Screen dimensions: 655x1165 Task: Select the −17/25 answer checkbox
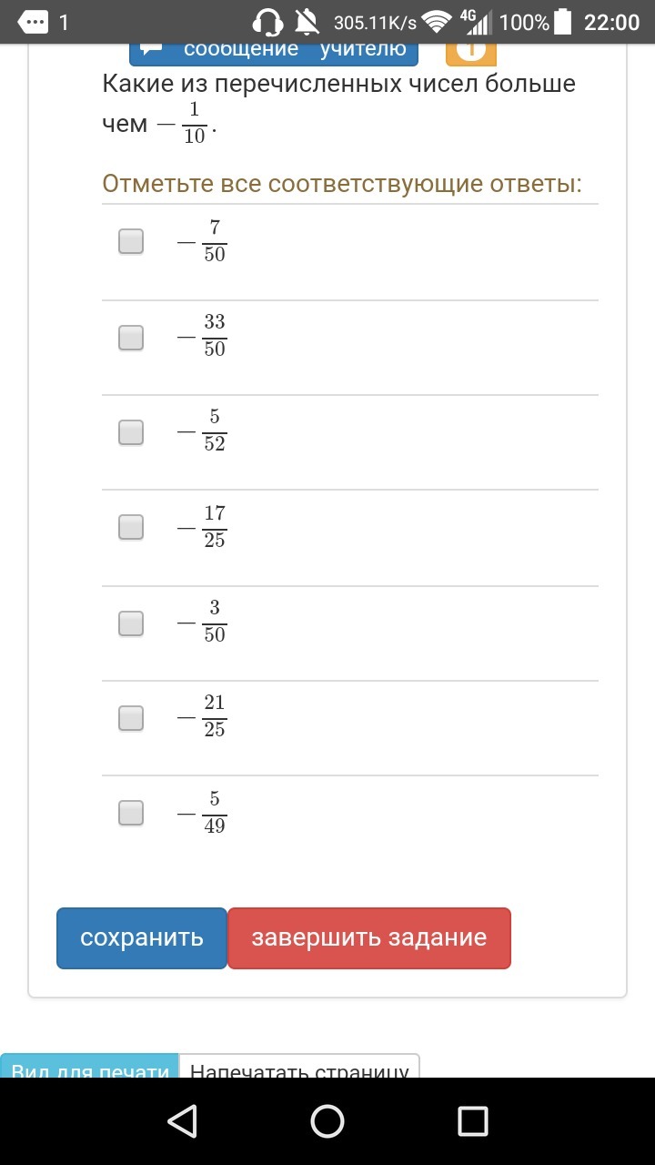[131, 527]
